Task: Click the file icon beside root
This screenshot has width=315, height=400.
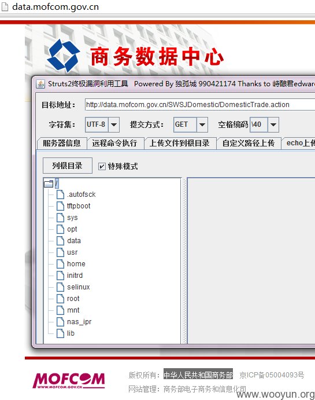Action: coord(60,299)
